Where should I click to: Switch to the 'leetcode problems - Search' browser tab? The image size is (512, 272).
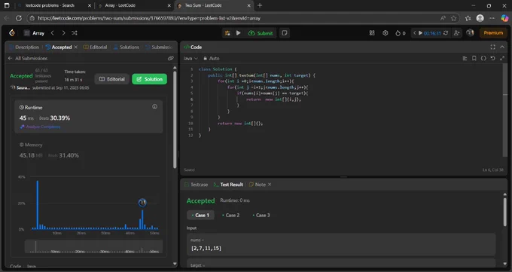55,5
